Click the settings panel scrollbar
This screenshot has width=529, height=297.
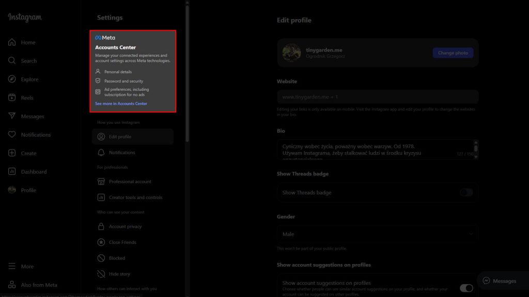(x=187, y=72)
